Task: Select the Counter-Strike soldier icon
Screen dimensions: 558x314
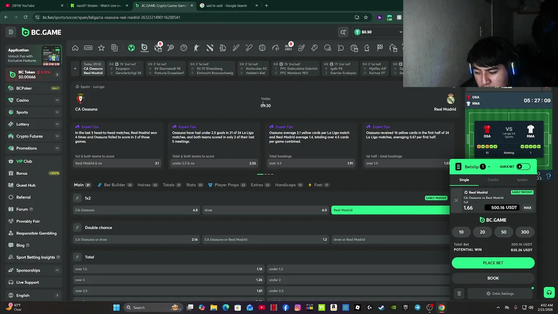Action: coord(197,48)
